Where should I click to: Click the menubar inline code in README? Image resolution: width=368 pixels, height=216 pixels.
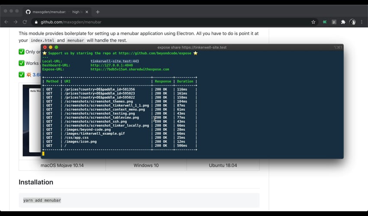tap(76, 40)
